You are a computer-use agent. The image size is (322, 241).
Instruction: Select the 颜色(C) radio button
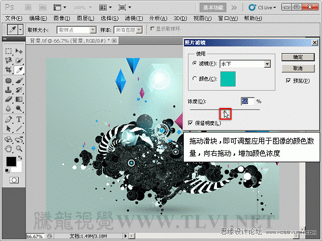pyautogui.click(x=194, y=79)
